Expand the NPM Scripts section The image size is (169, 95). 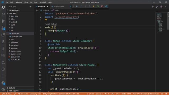pos(20,91)
